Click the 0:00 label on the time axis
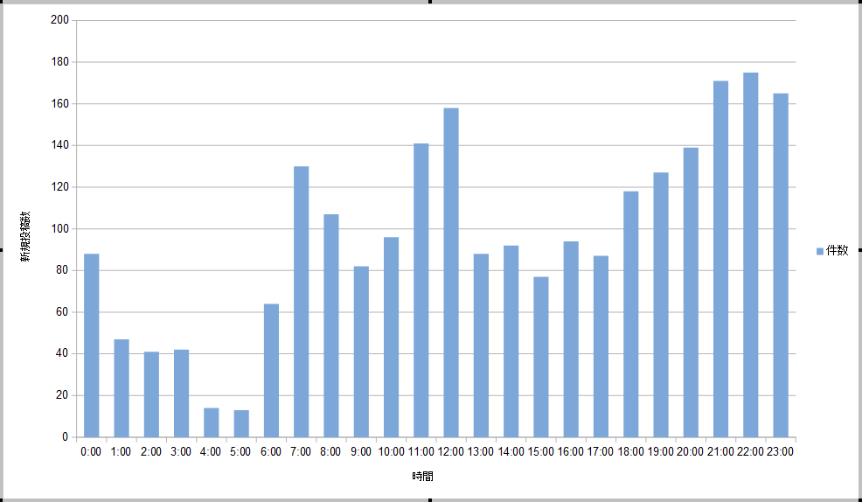 click(91, 452)
